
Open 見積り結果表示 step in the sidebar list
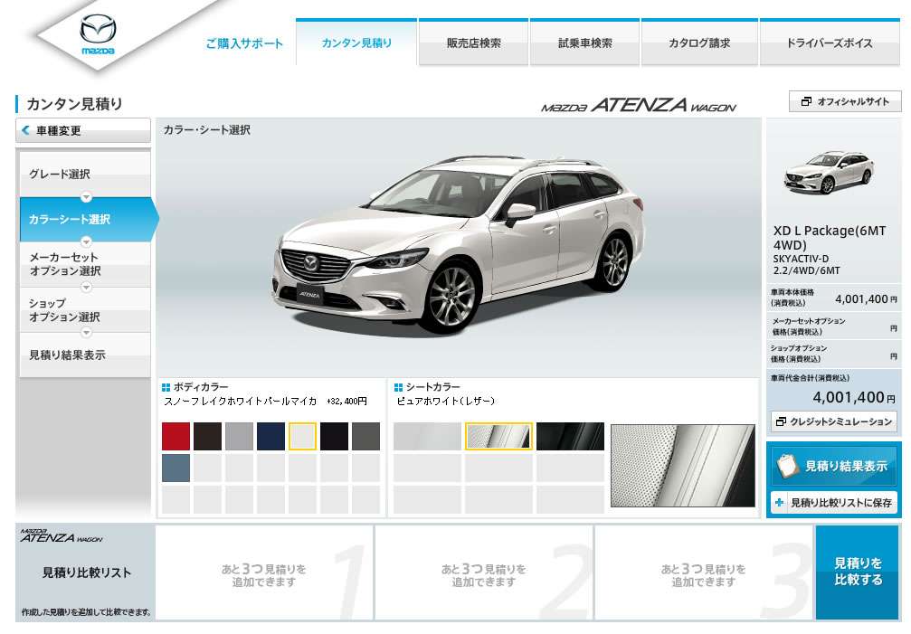click(x=85, y=355)
